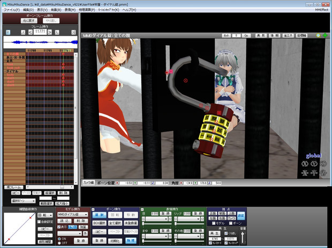Screen dimensions: 332x248
Task: Toggle the 物理 physics button
Action: pyautogui.click(x=131, y=240)
